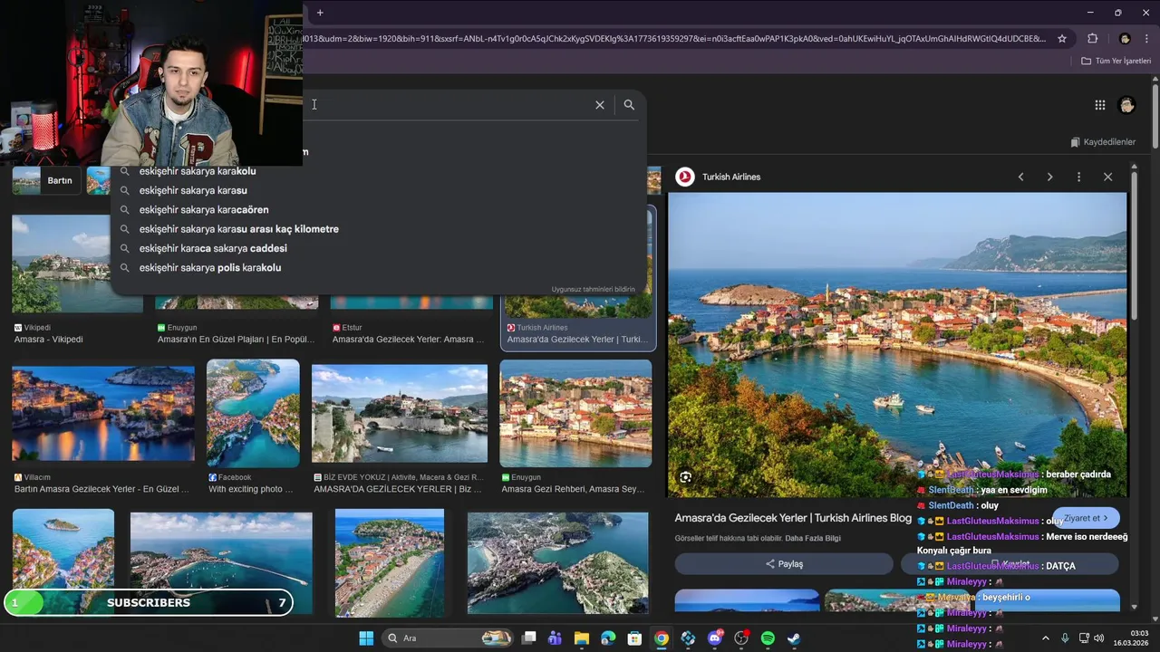Open the Villacım Bartın Amasra night thumbnail
Screen dimensions: 1160x652
click(x=103, y=413)
